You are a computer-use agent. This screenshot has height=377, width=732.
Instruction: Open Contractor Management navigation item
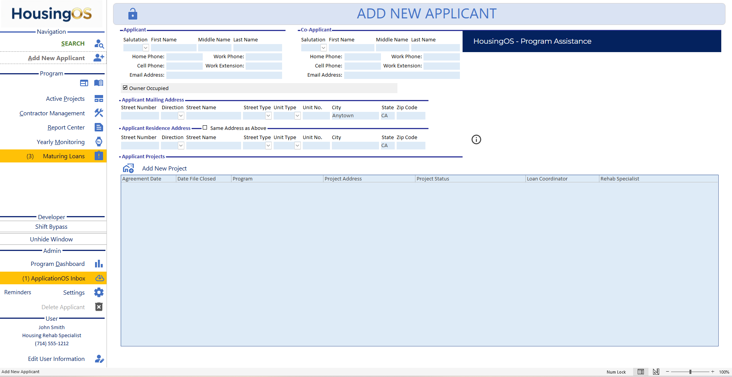tap(52, 113)
